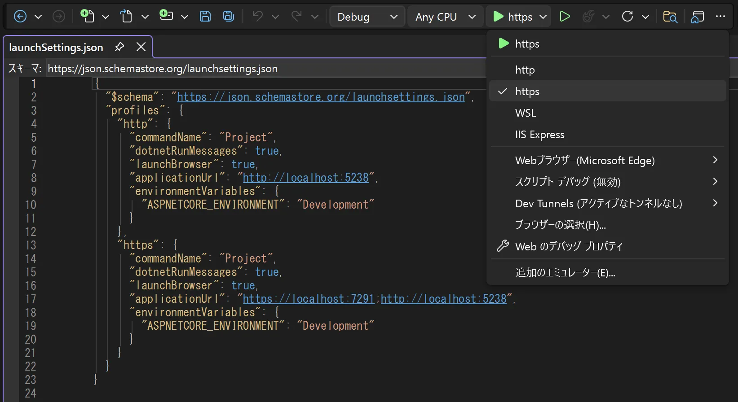738x402 pixels.
Task: Expand the new item dropdown arrow
Action: (106, 17)
